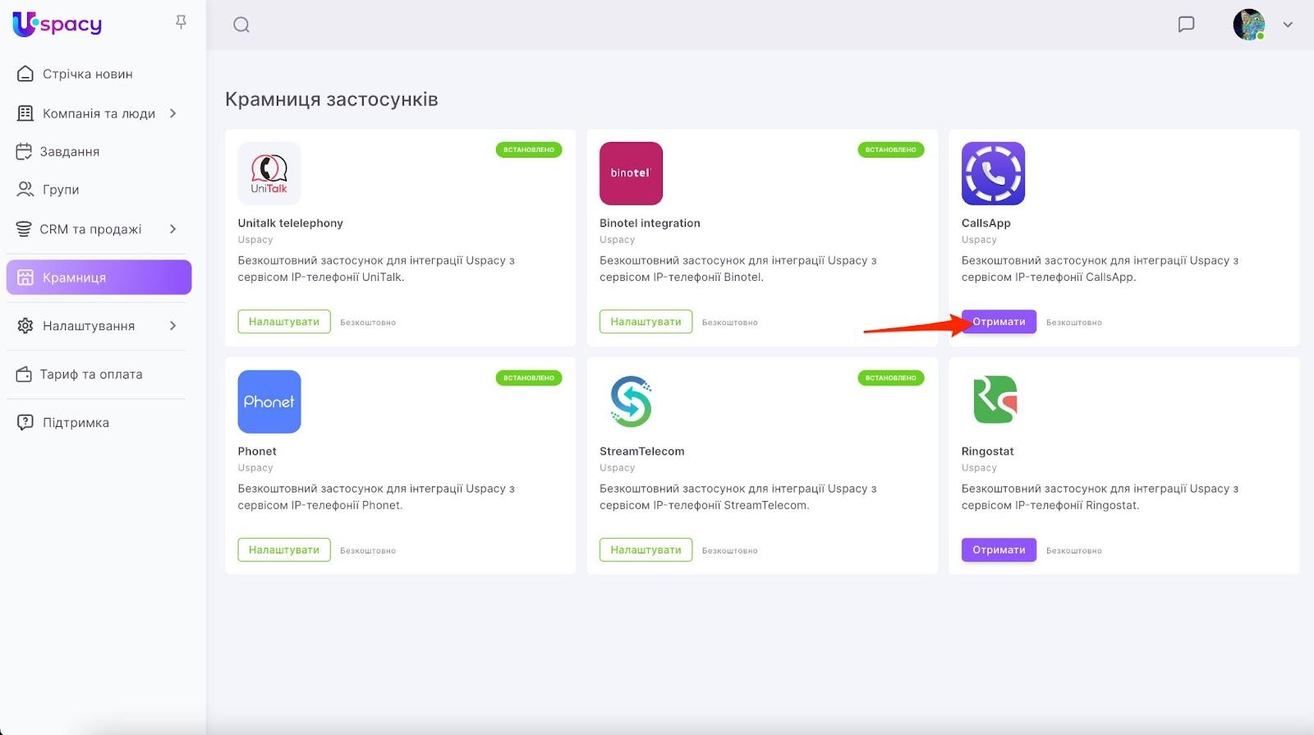This screenshot has width=1314, height=735.
Task: Open the Ringostat app title
Action: (x=988, y=452)
